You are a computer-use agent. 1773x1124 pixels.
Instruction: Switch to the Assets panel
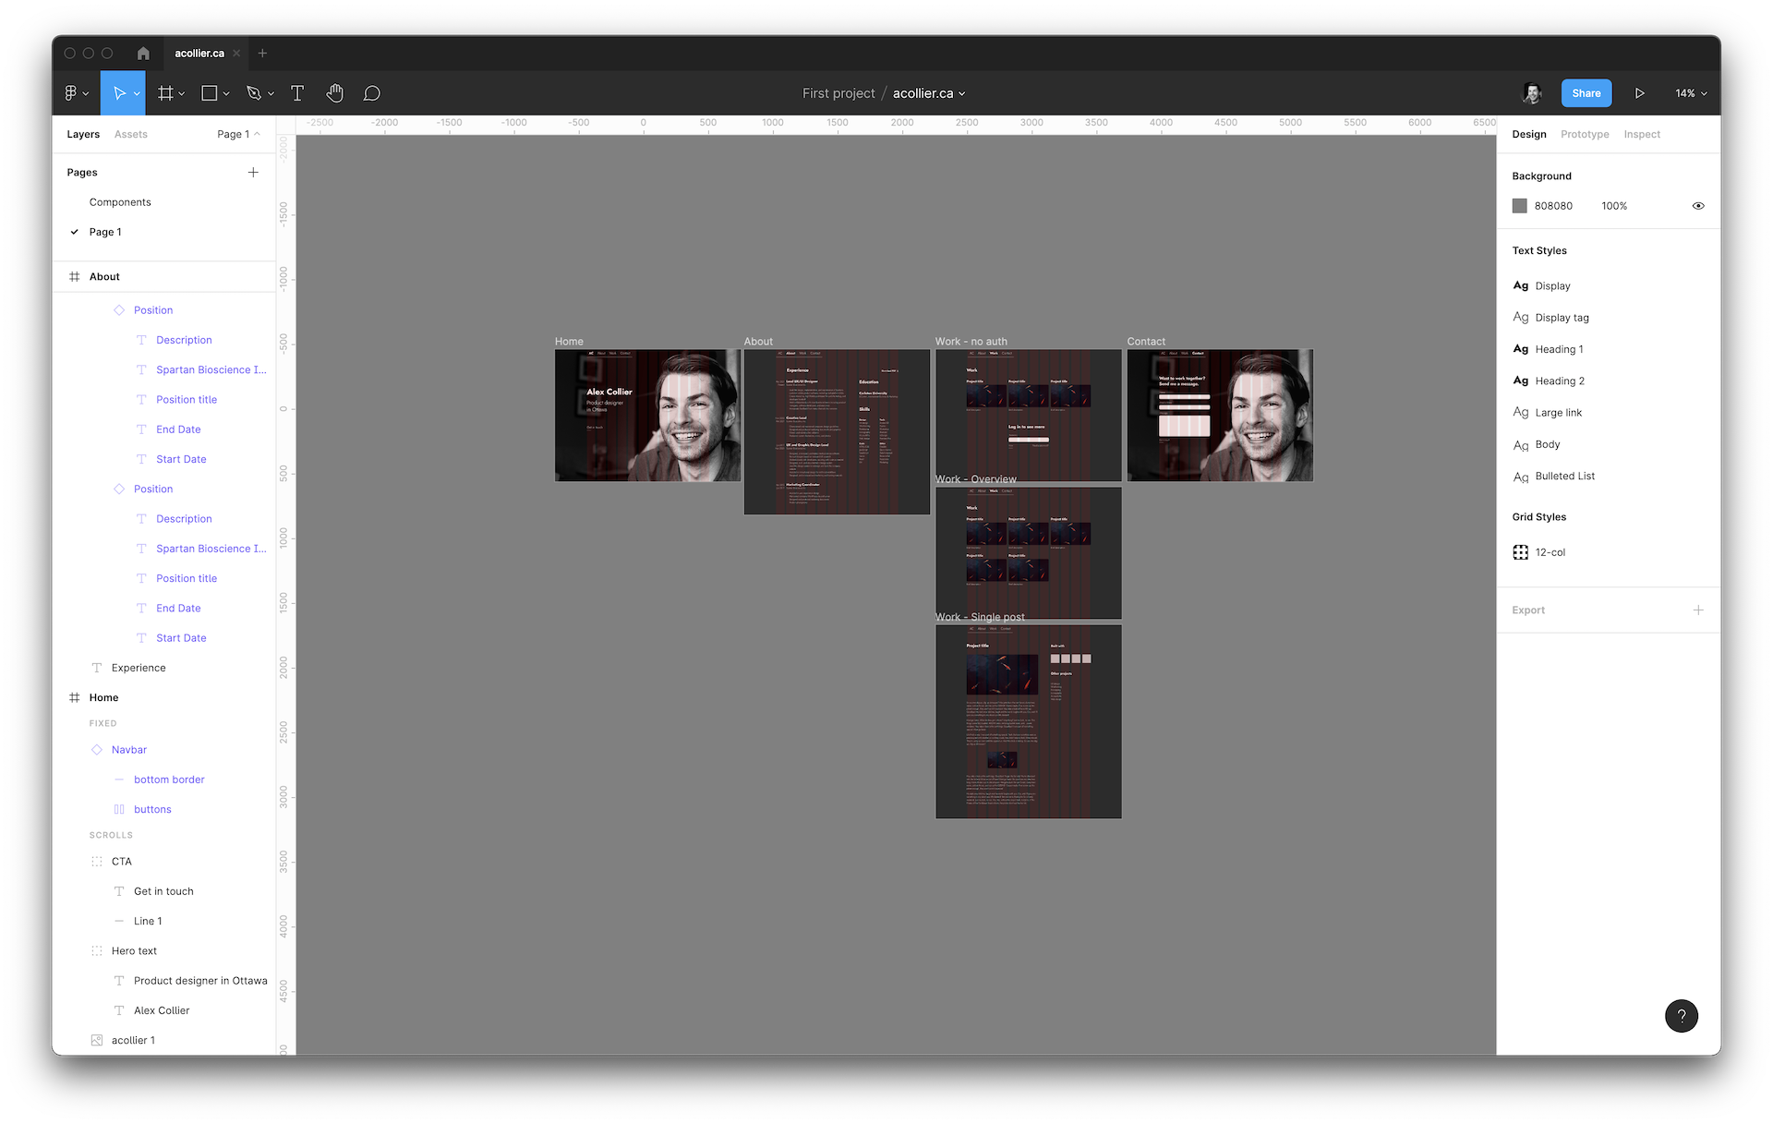(x=130, y=134)
